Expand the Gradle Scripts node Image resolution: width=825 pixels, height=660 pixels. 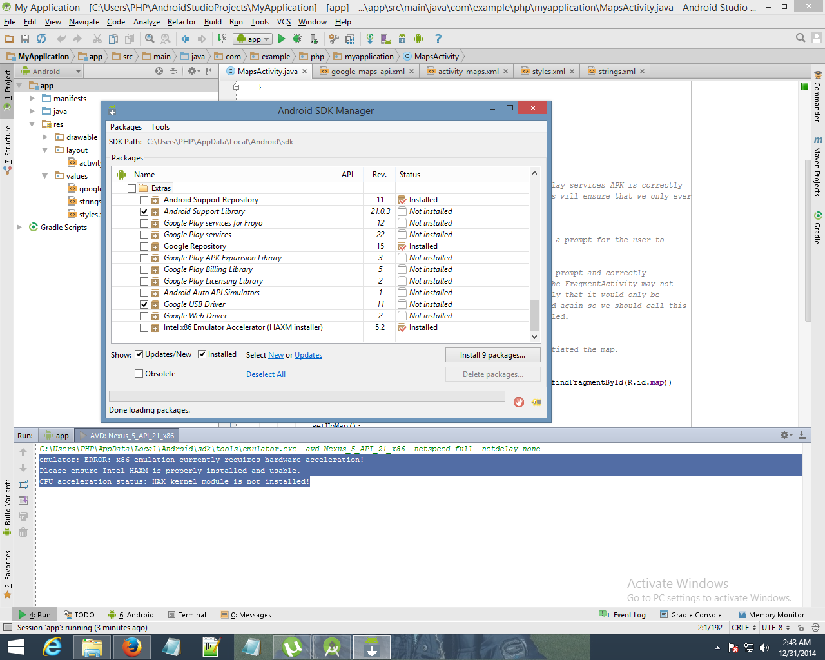[x=19, y=228]
